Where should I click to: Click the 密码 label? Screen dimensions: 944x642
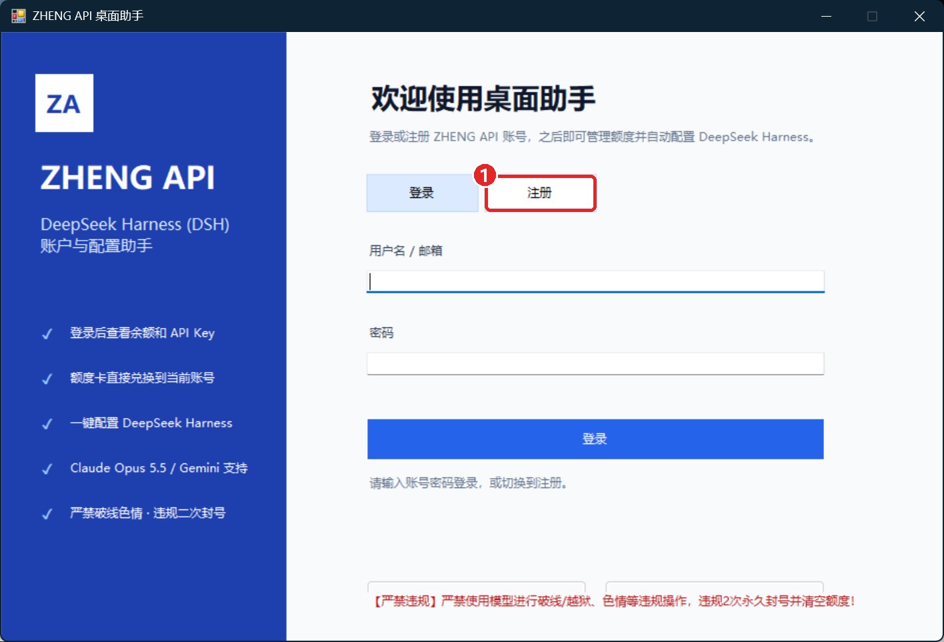click(x=381, y=333)
